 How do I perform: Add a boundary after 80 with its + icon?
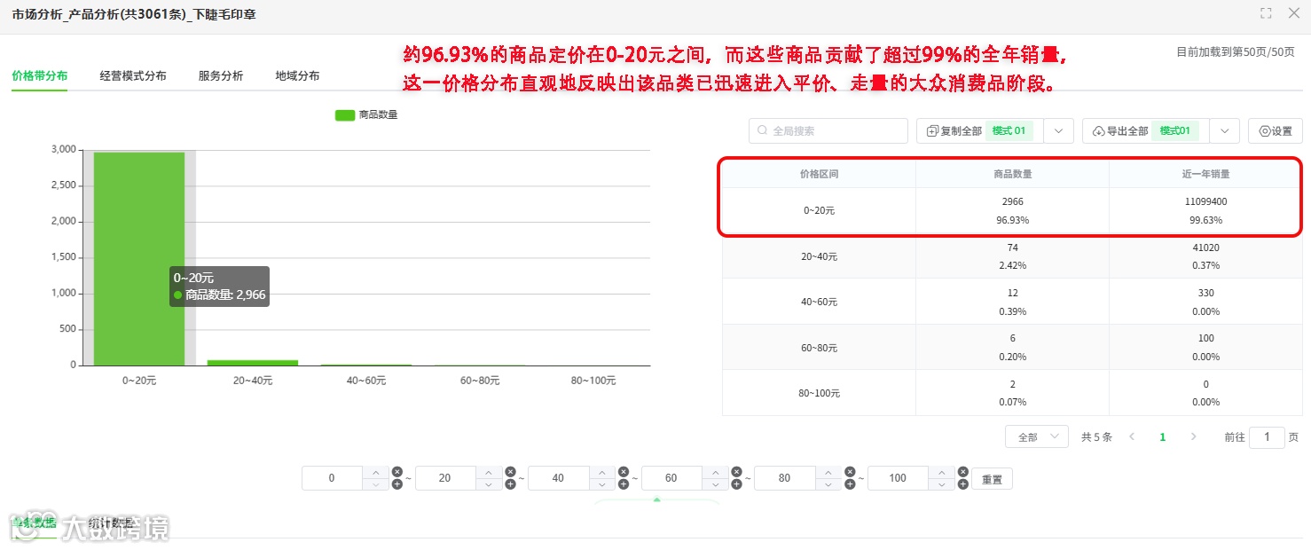[x=850, y=484]
